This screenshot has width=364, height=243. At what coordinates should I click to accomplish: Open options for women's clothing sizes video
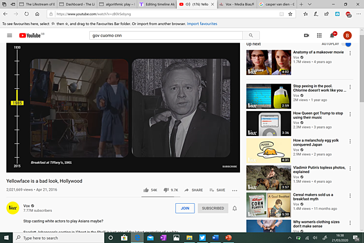tap(350, 223)
